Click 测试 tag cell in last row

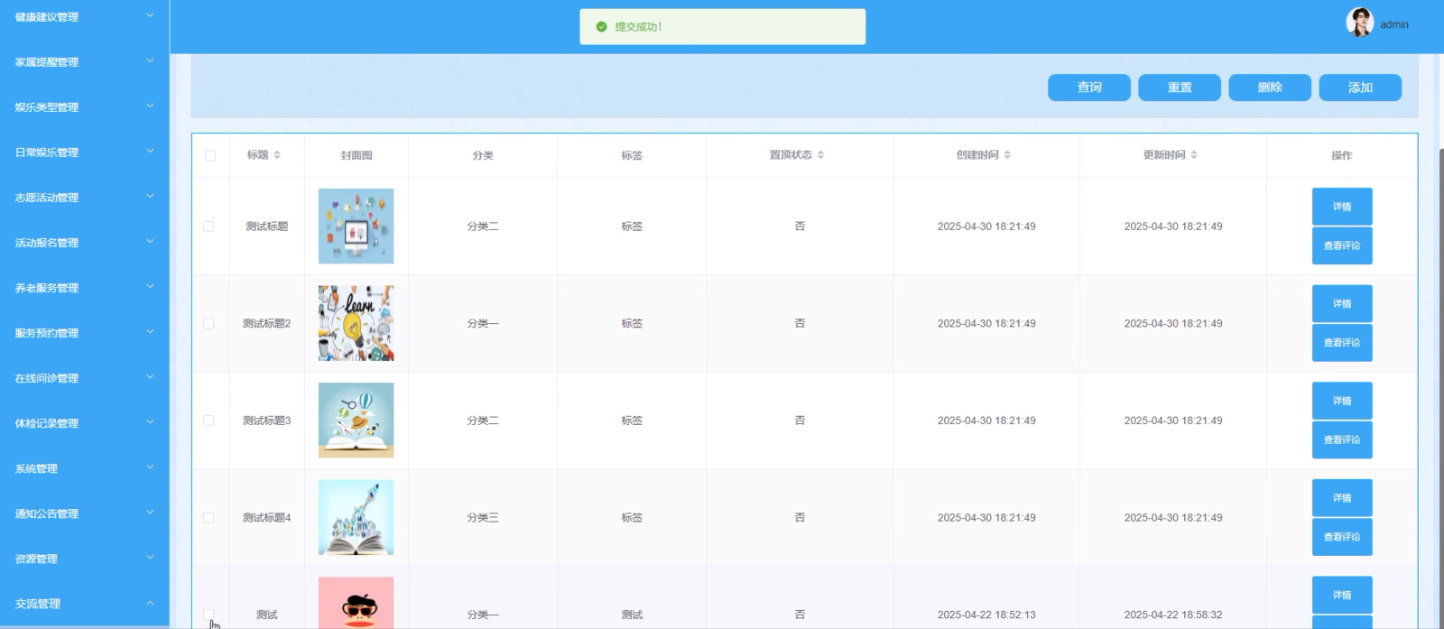point(632,615)
